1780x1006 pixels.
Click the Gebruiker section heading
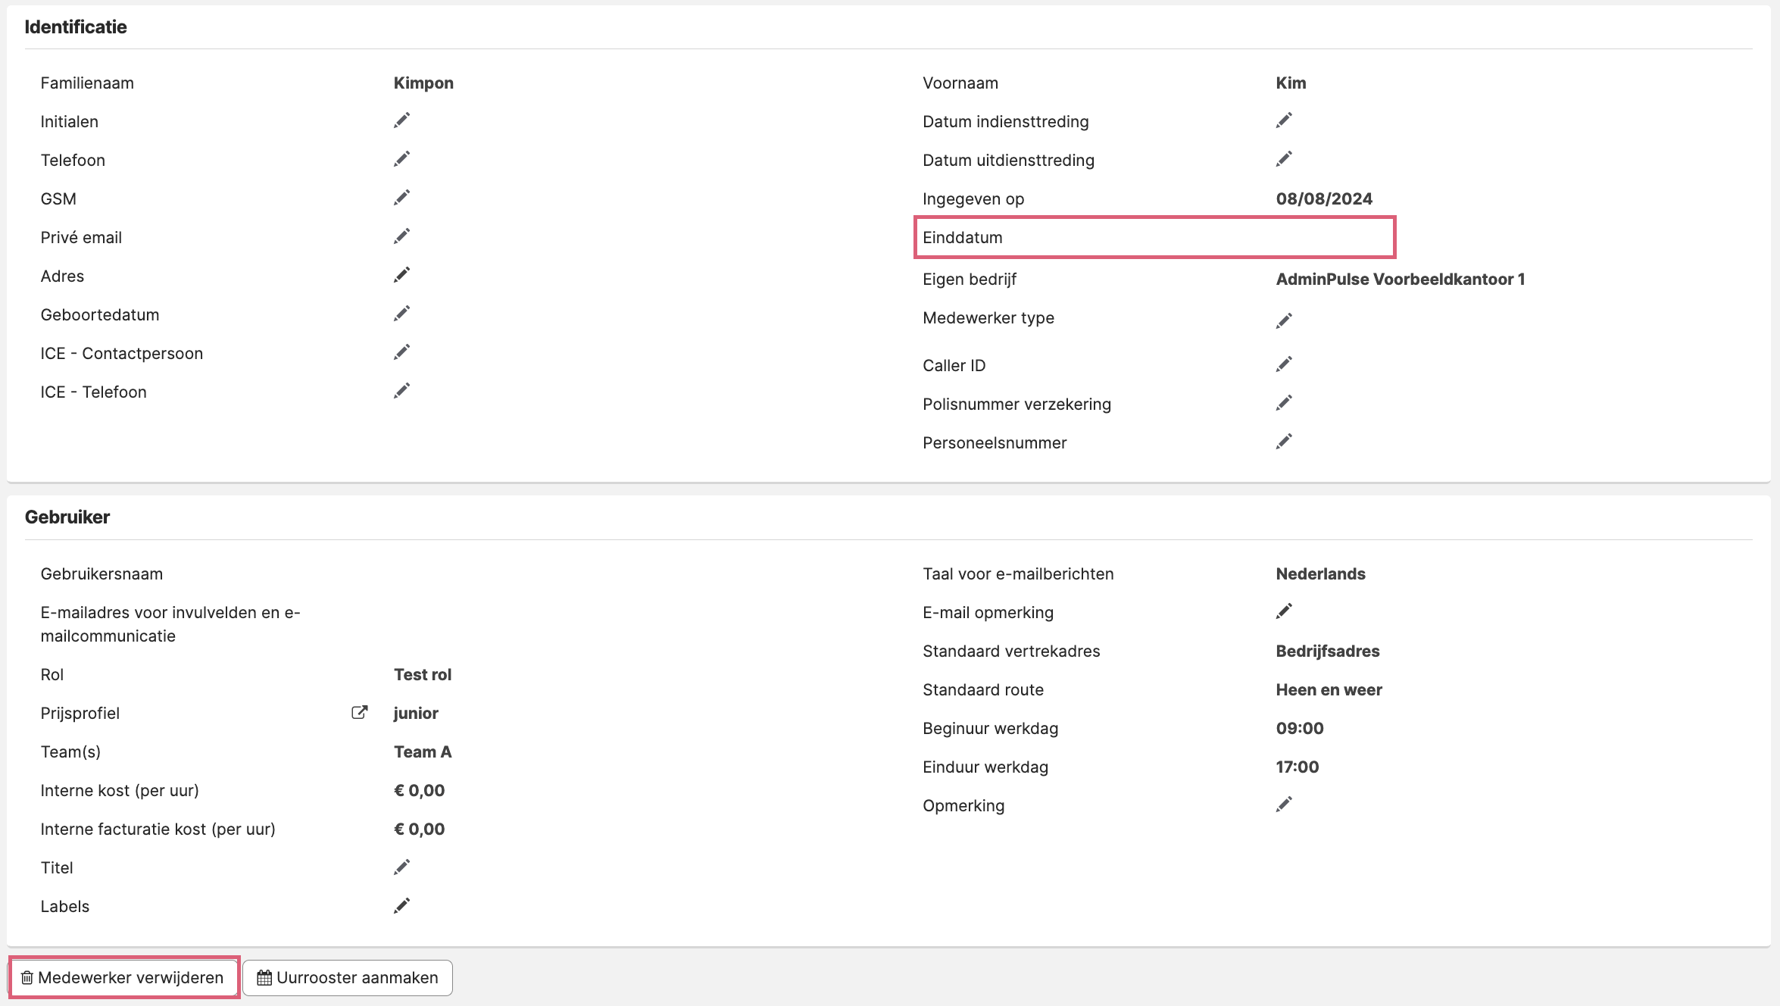tap(67, 517)
